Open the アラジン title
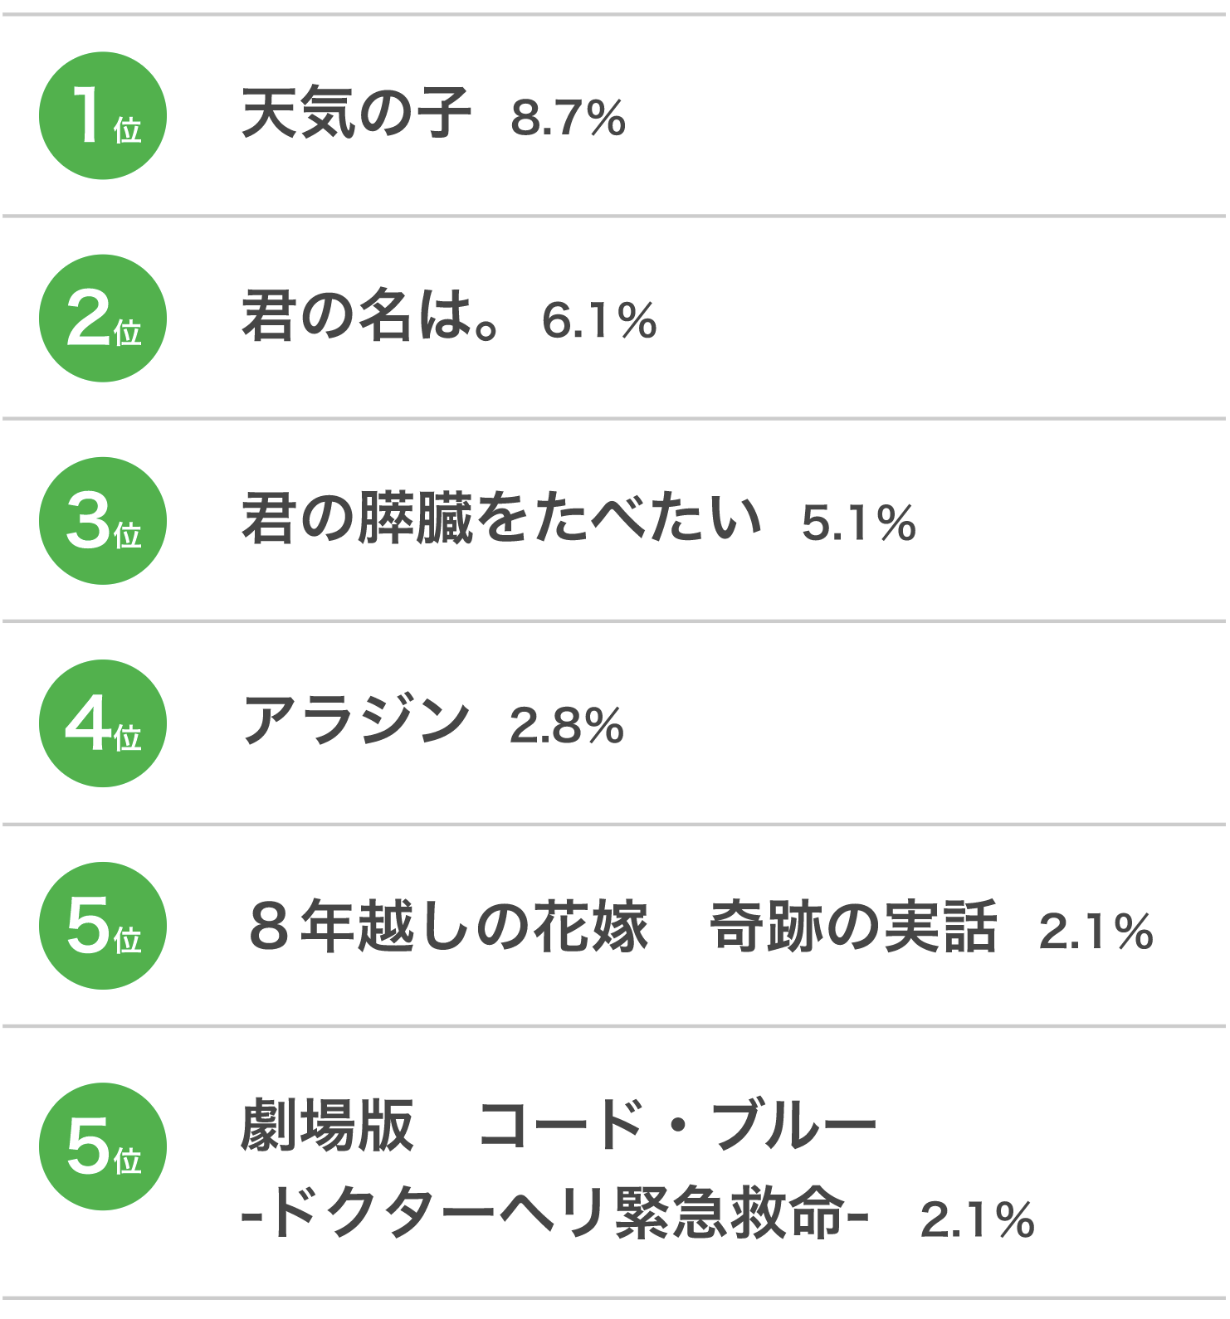Screen dimensions: 1230x1319 click(355, 722)
